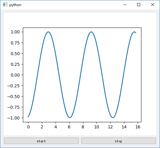This screenshot has height=148, width=160.
Task: Click the x-axis label 6
Action: point(69,127)
